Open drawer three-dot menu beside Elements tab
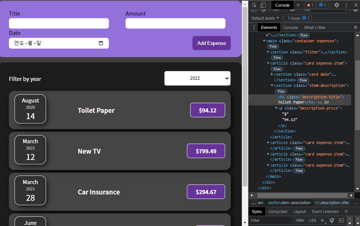 coord(254,27)
